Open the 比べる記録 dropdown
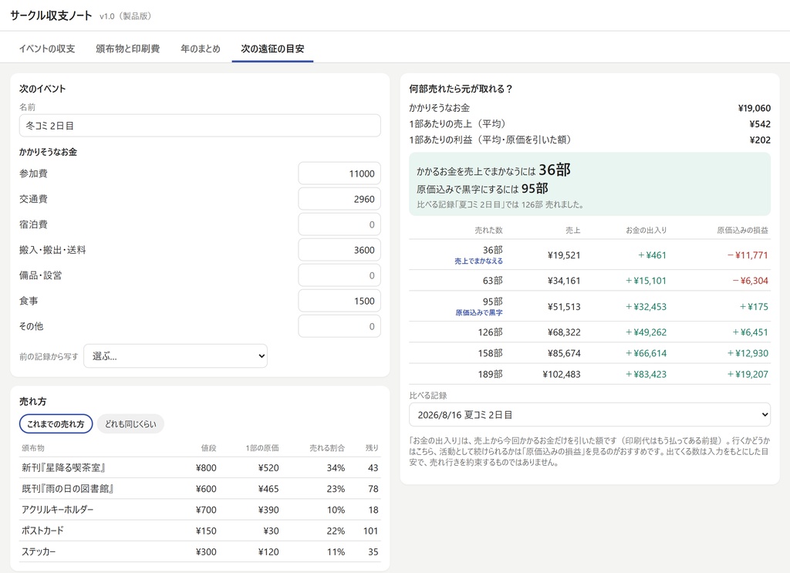 click(589, 414)
